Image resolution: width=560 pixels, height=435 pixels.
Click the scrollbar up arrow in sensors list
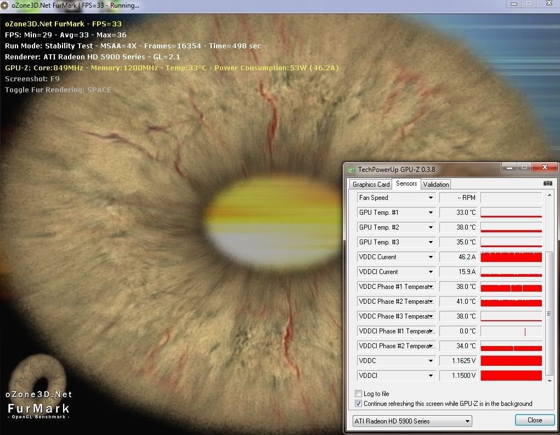tap(549, 196)
